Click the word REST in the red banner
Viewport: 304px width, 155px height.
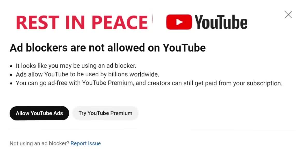click(x=38, y=23)
